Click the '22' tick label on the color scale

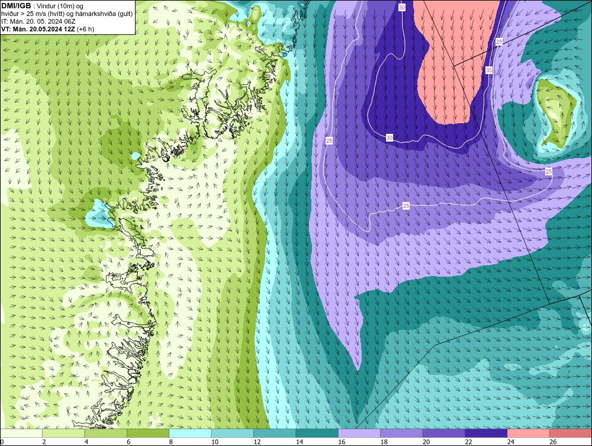click(x=468, y=442)
